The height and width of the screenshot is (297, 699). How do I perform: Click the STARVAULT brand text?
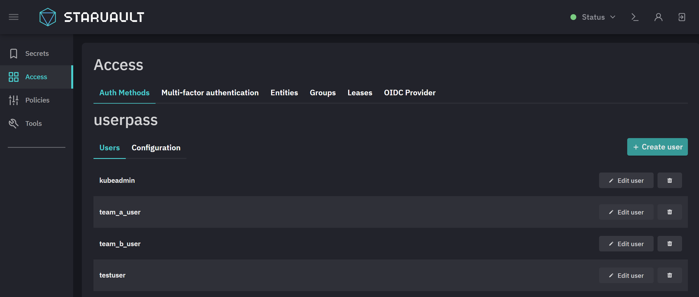point(104,17)
